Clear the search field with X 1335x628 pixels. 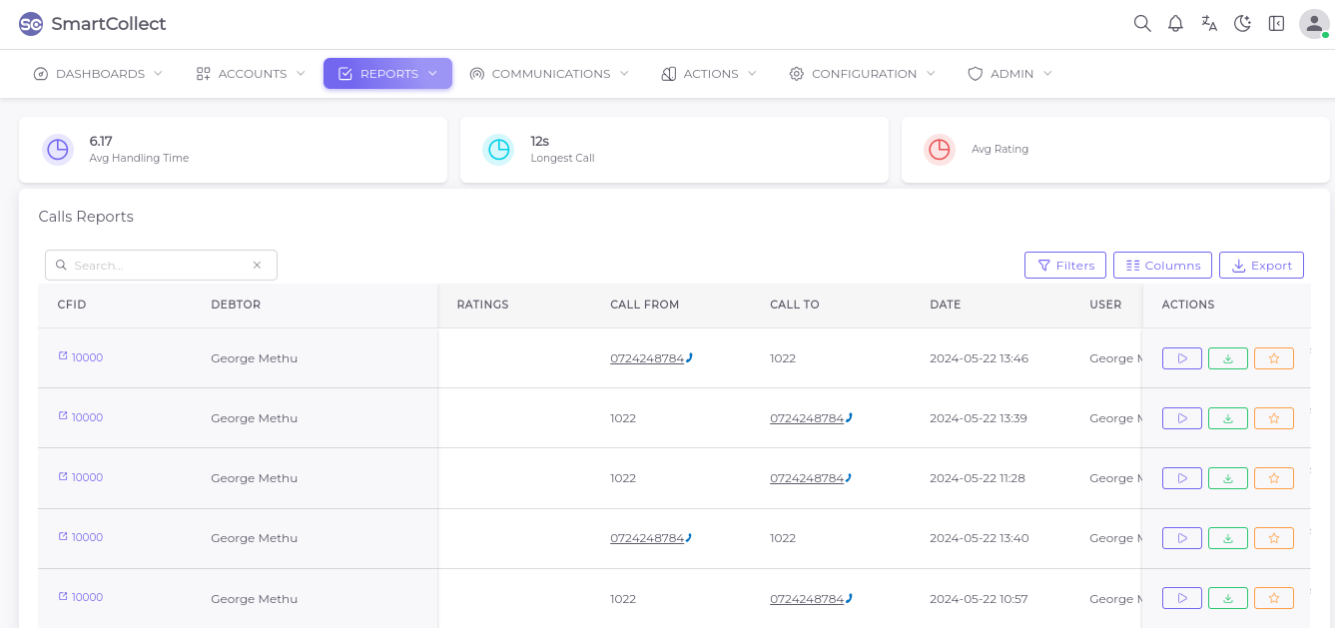(257, 266)
